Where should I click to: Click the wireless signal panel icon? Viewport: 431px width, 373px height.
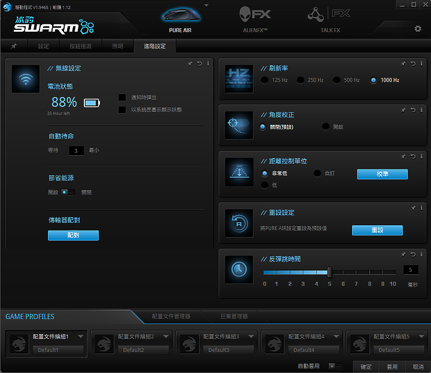pos(26,79)
